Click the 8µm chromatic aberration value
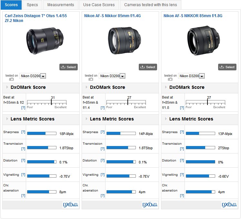The width and height of the screenshot is (241, 219). [63, 192]
